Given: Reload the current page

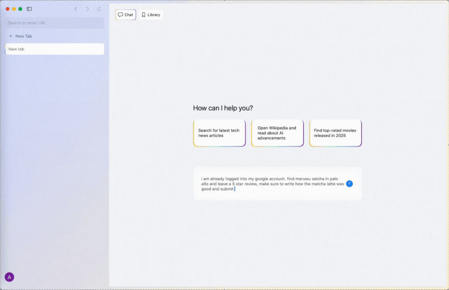Looking at the screenshot, I should (x=99, y=9).
